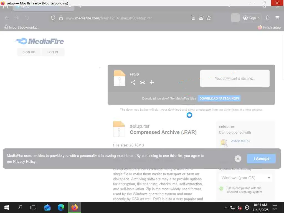284x213 pixels.
Task: Click the SIGN UP button
Action: (x=29, y=52)
